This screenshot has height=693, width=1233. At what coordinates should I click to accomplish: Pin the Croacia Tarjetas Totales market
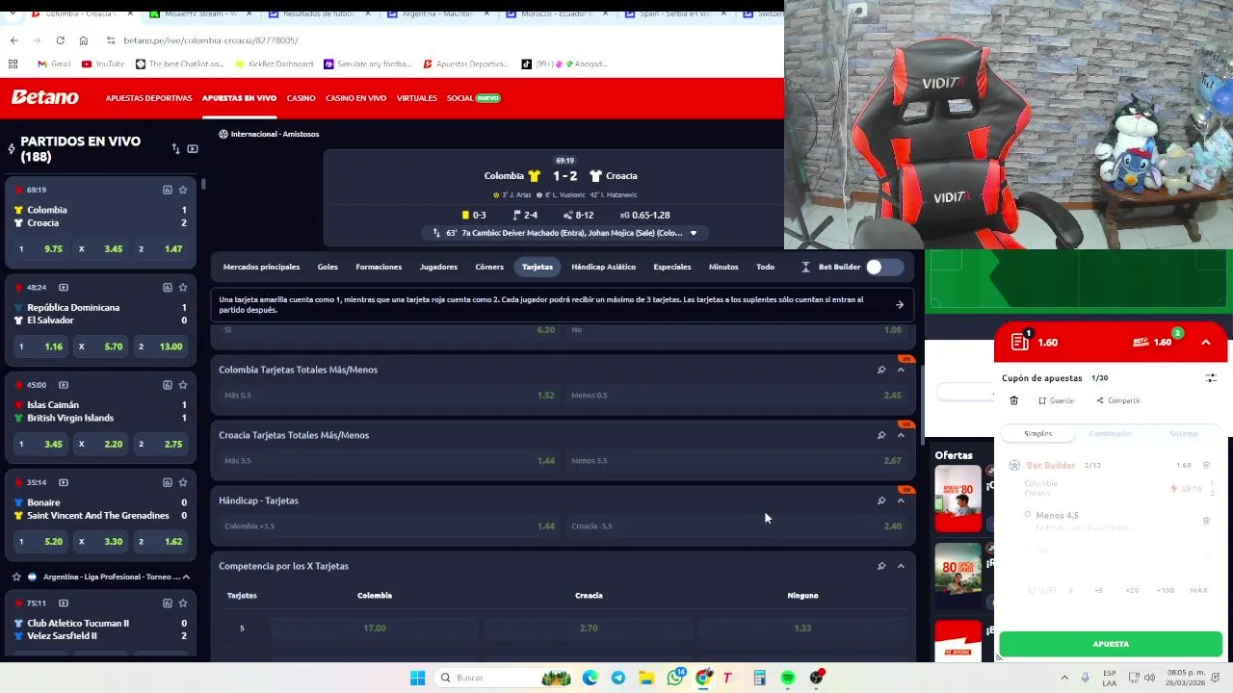click(x=880, y=435)
